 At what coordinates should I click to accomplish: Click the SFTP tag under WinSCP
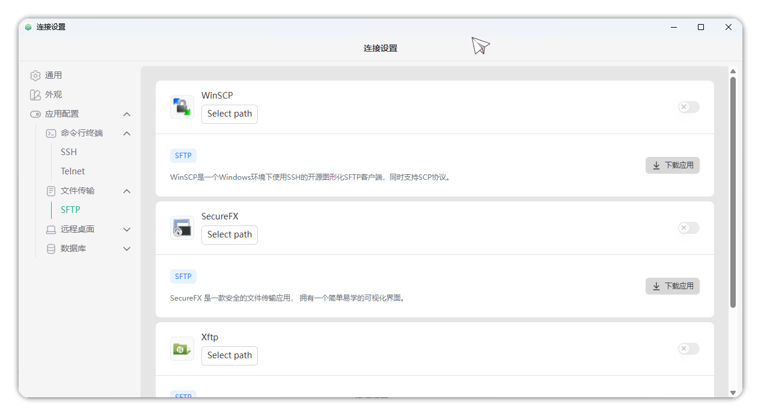point(183,156)
